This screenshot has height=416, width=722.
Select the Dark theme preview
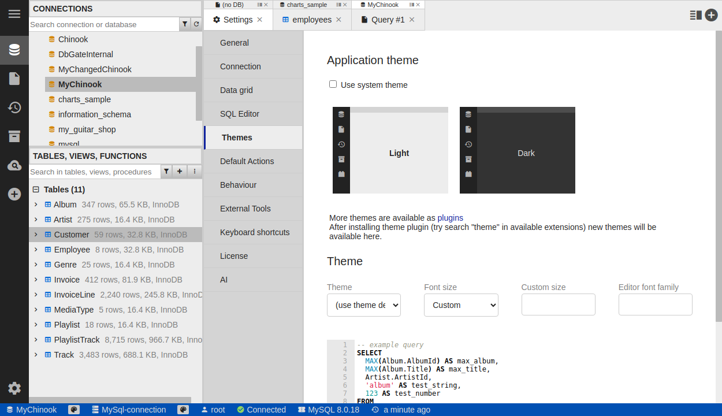(x=517, y=150)
